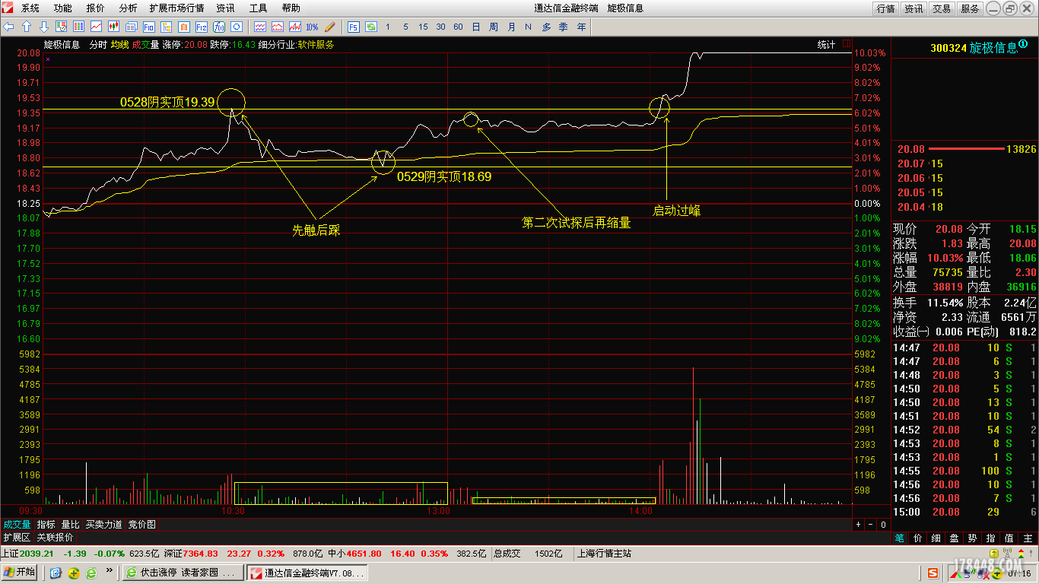Select the 15-minute period button

point(423,27)
